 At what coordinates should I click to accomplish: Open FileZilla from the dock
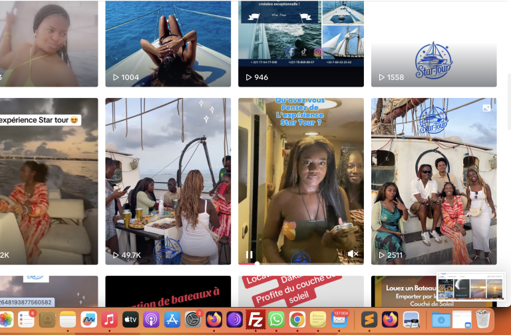pyautogui.click(x=255, y=320)
